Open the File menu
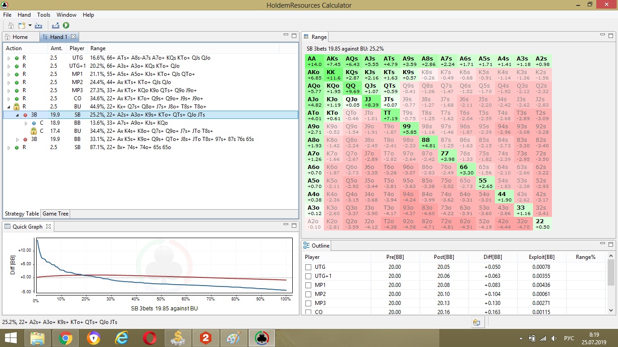 pos(7,15)
